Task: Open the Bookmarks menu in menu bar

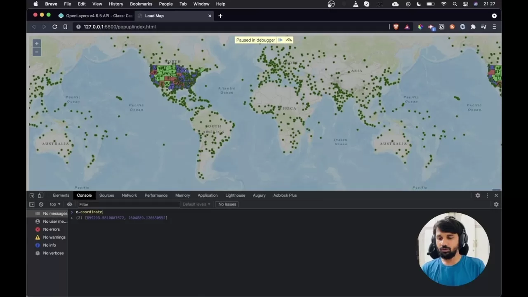Action: 141,4
